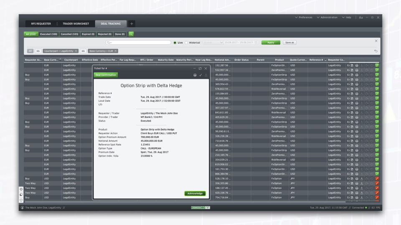The image size is (401, 225).
Task: Show the Executed (100) deals filter
Action: tap(48, 34)
